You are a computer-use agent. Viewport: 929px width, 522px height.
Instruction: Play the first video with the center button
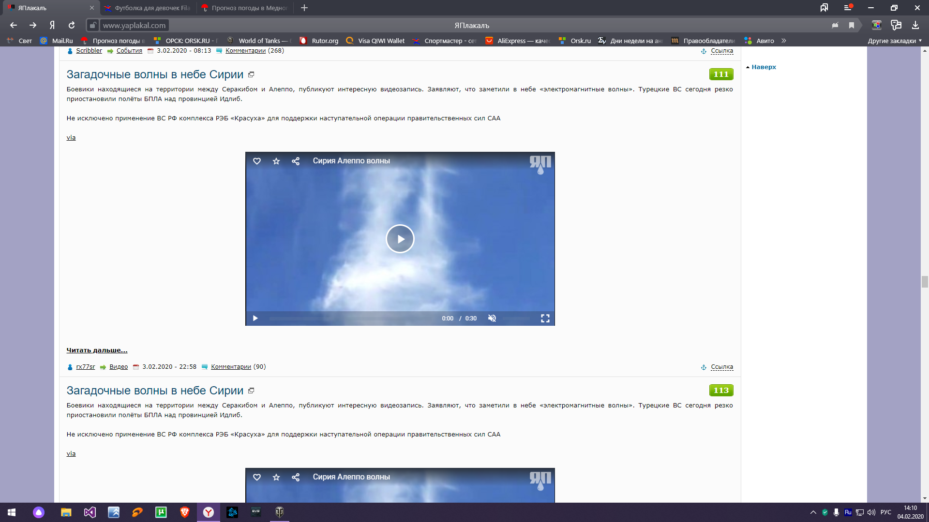tap(400, 239)
